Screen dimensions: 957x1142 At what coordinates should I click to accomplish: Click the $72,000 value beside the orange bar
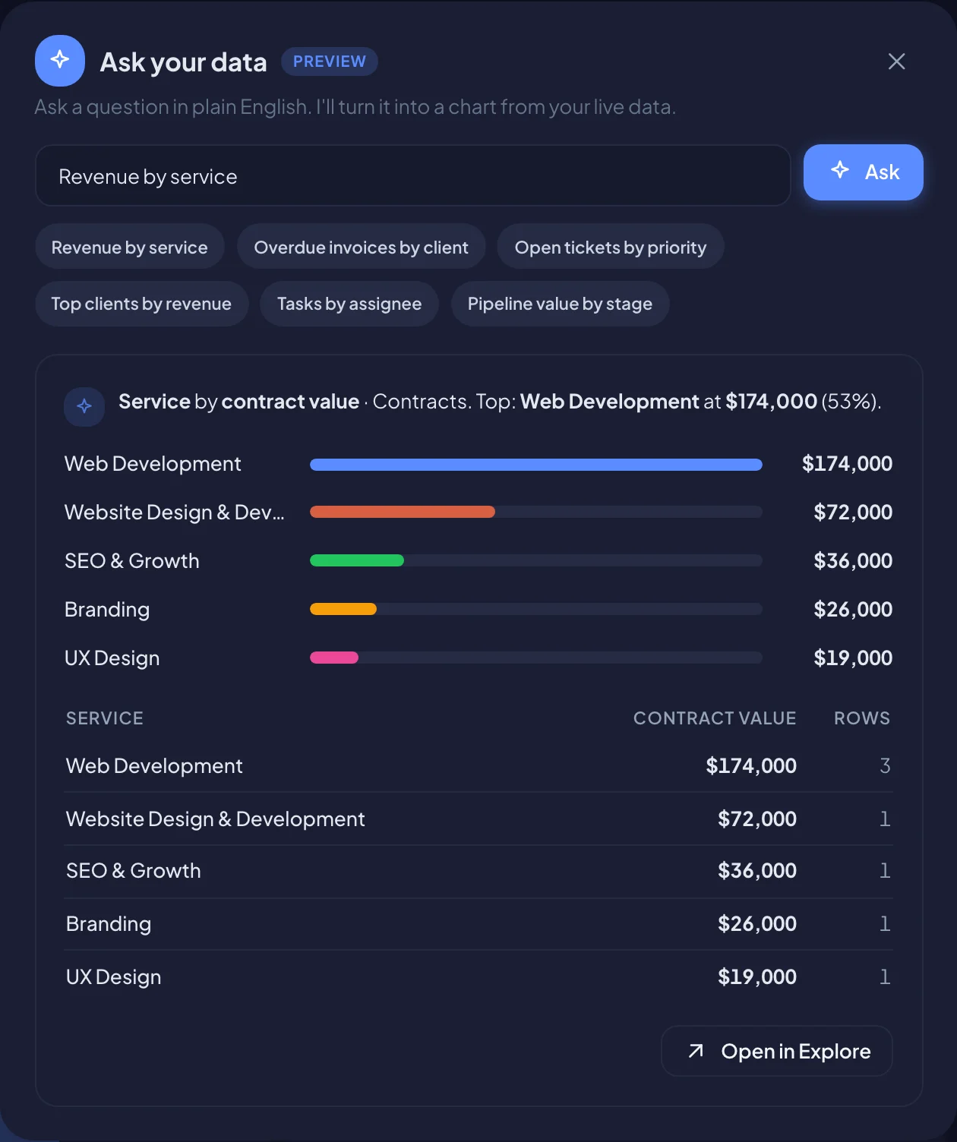coord(853,513)
